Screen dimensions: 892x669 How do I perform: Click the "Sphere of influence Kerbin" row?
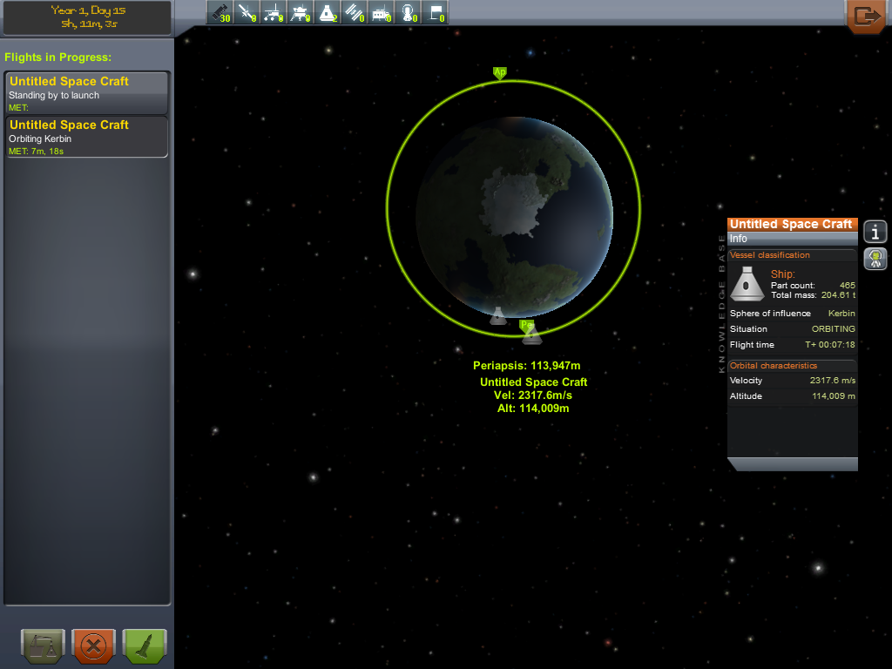click(x=793, y=314)
